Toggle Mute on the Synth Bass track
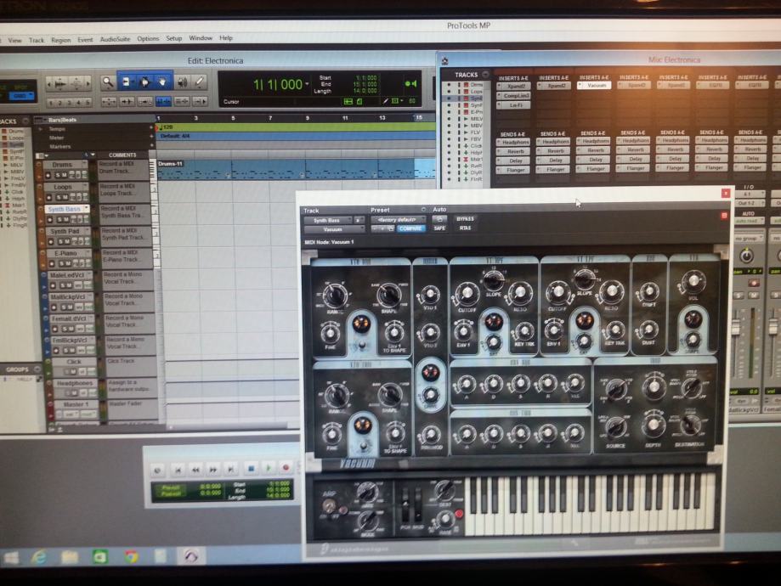Image resolution: width=781 pixels, height=586 pixels. (x=66, y=220)
